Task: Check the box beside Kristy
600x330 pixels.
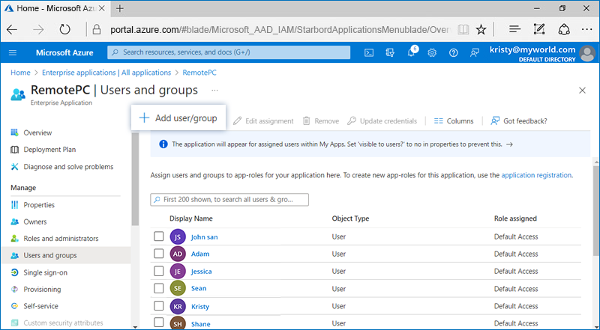Action: tap(158, 306)
